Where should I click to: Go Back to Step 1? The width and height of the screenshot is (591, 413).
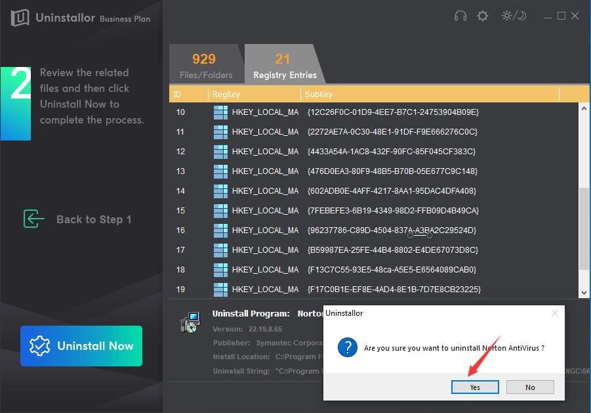click(x=94, y=219)
